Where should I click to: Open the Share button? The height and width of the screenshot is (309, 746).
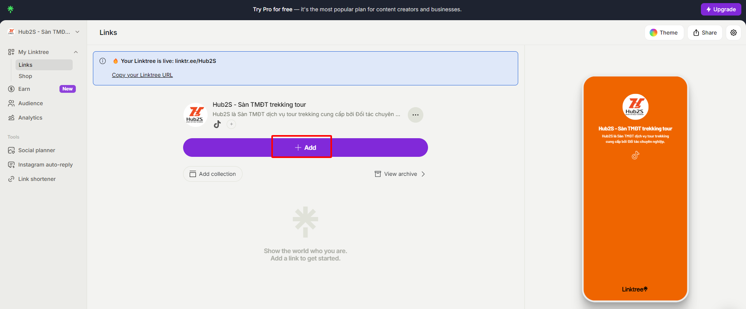(705, 33)
